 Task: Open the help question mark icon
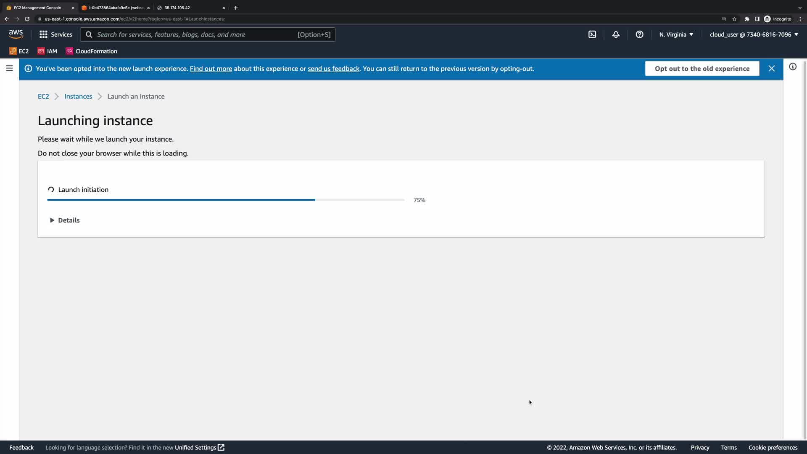click(639, 34)
